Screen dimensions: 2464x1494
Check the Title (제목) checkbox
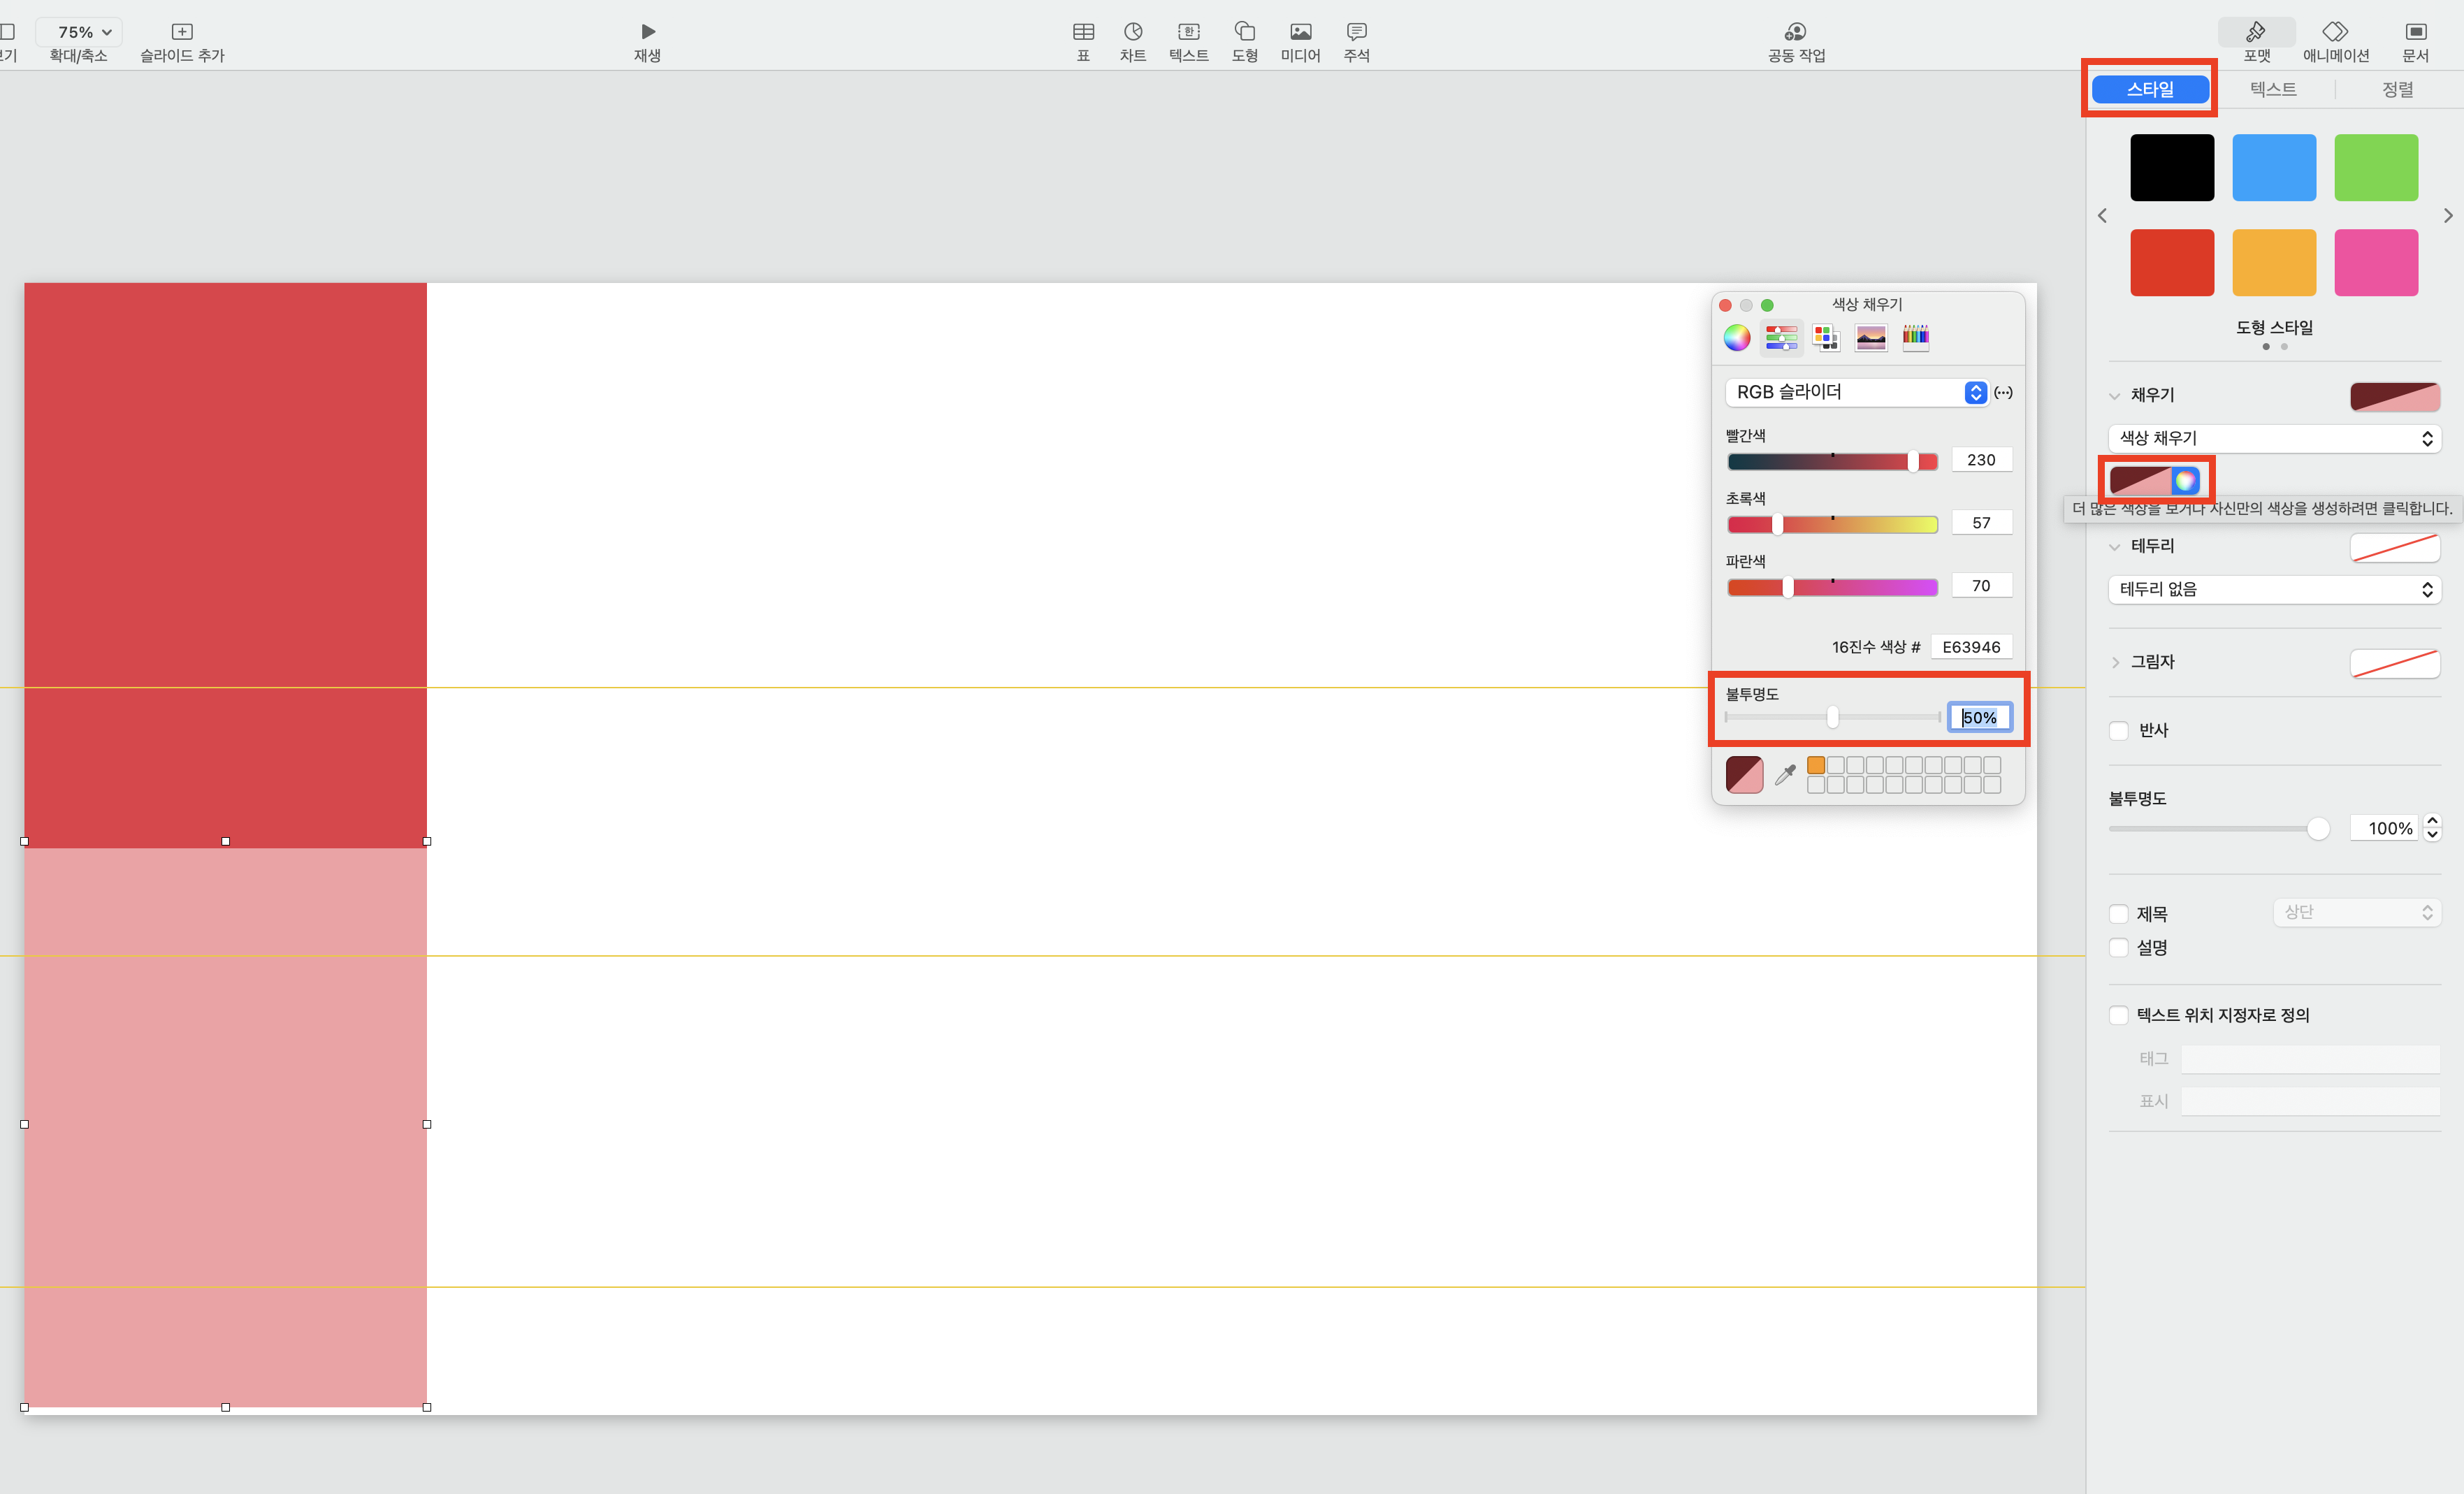tap(2119, 914)
